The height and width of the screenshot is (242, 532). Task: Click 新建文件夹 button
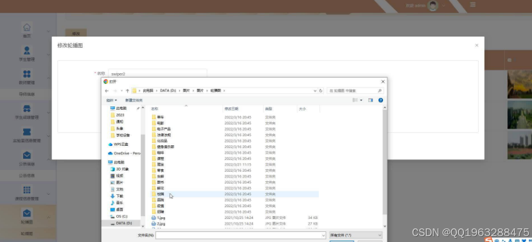(x=134, y=100)
